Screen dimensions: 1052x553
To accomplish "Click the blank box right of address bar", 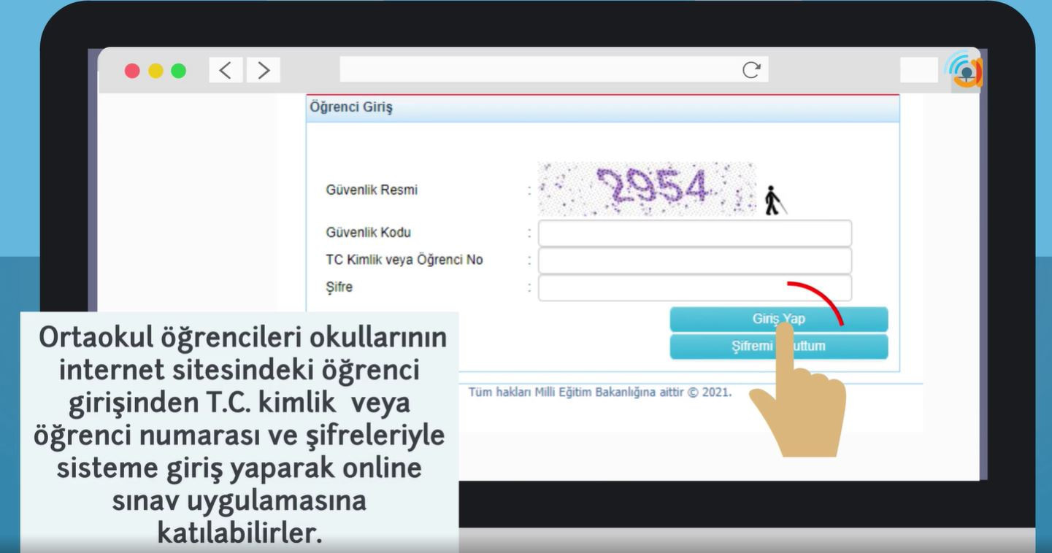I will pos(918,70).
